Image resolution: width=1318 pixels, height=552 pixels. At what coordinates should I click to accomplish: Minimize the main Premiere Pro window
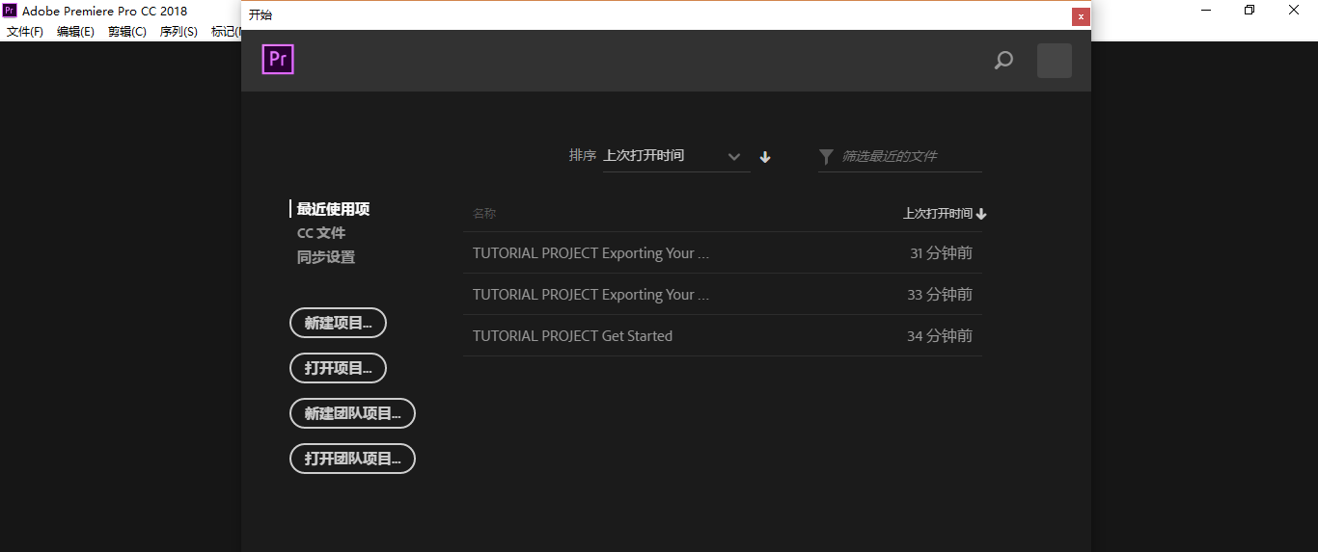pos(1206,10)
